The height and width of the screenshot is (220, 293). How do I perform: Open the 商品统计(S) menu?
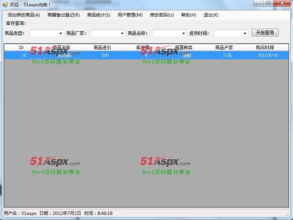pyautogui.click(x=99, y=15)
